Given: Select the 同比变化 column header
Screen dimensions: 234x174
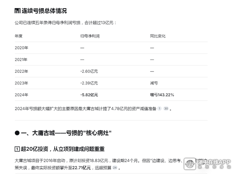Looking at the screenshot, I should tap(158, 36).
